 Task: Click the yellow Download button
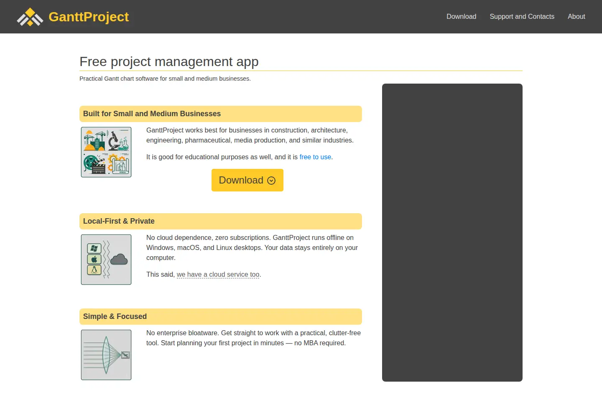pyautogui.click(x=247, y=180)
